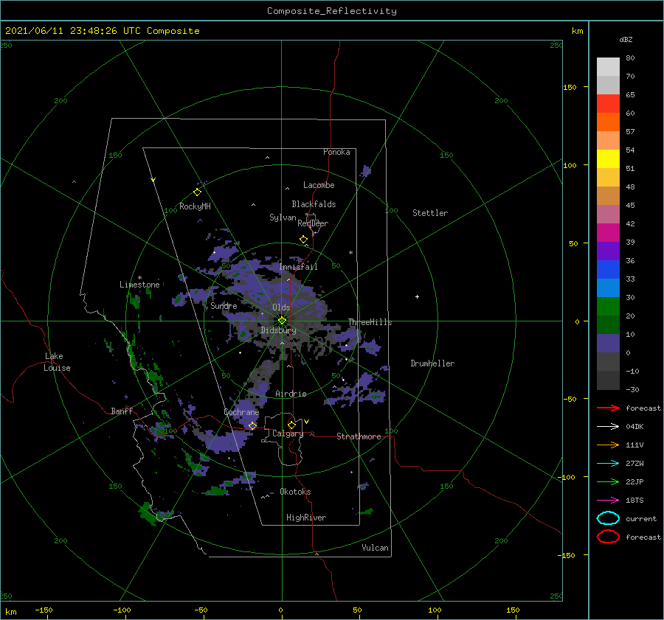Select yellow diamond marker near RockyMH

click(197, 192)
